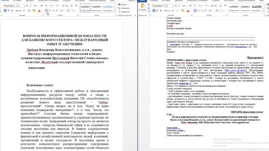Show paragraph marks in right window
This screenshot has width=269, height=151.
(x=225, y=6)
